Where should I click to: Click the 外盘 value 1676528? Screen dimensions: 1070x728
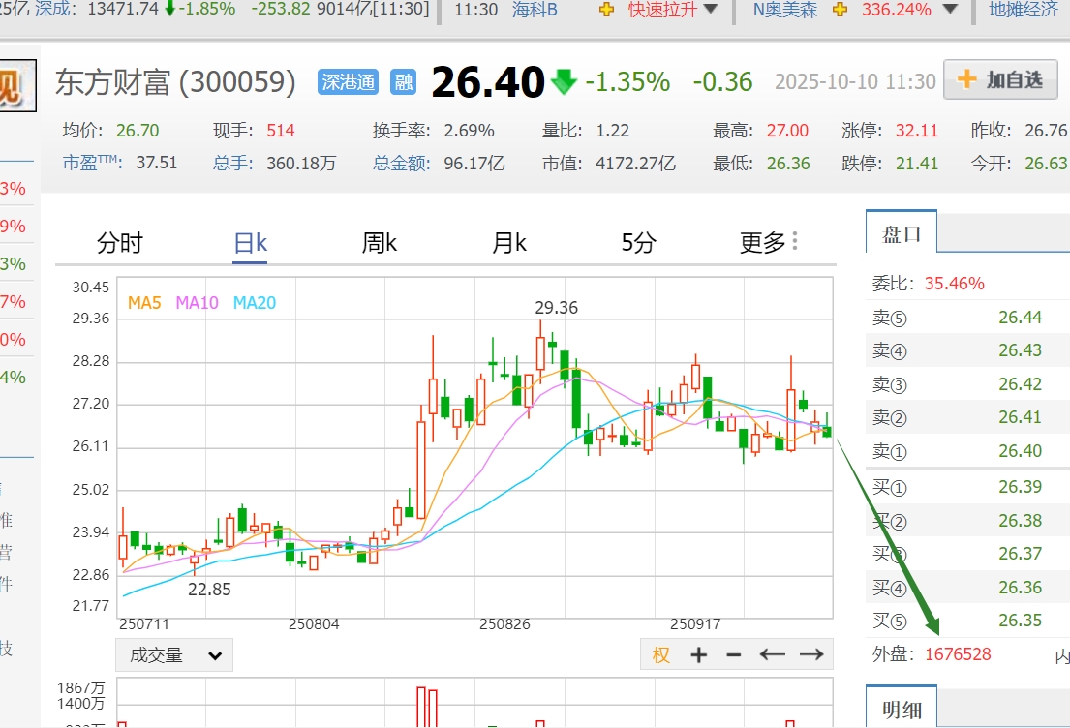coord(958,654)
